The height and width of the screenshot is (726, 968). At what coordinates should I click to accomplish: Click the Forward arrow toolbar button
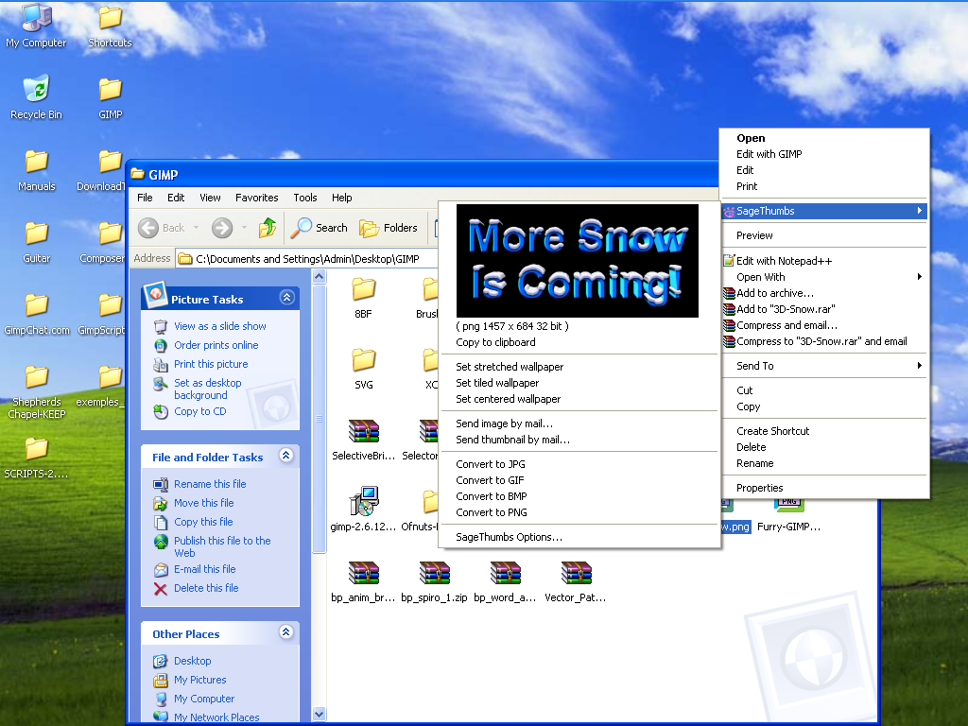click(222, 228)
